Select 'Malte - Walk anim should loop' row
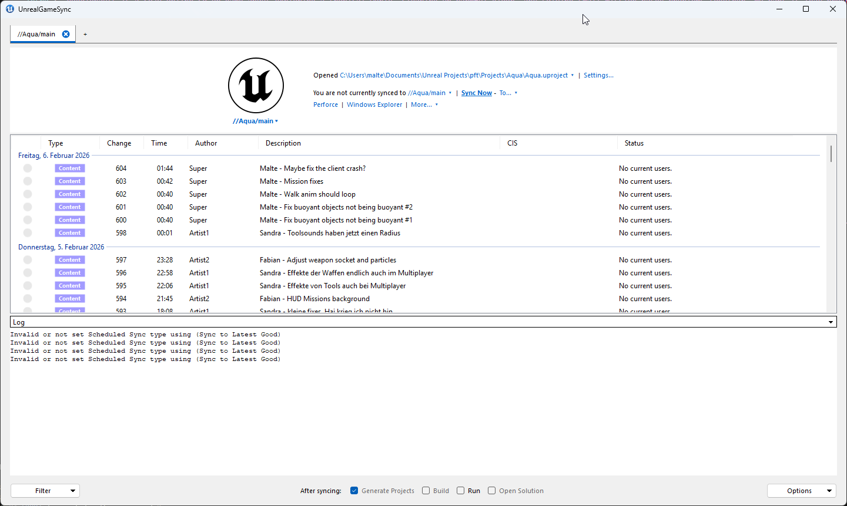This screenshot has width=847, height=506. [419, 194]
